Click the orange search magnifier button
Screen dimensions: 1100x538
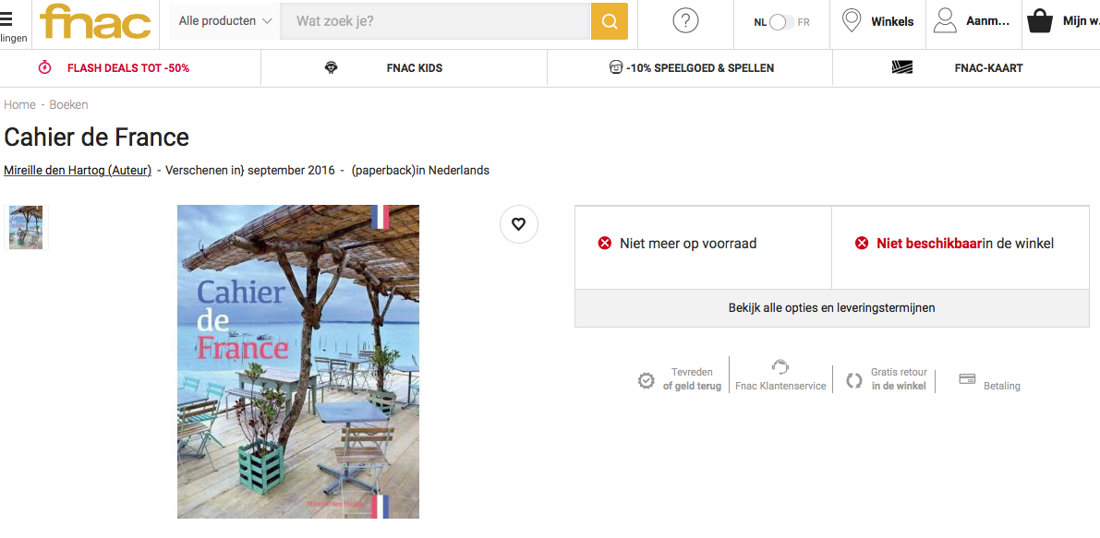point(609,21)
